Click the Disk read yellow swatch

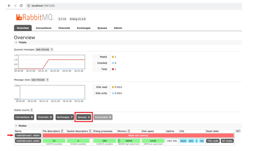[113, 87]
